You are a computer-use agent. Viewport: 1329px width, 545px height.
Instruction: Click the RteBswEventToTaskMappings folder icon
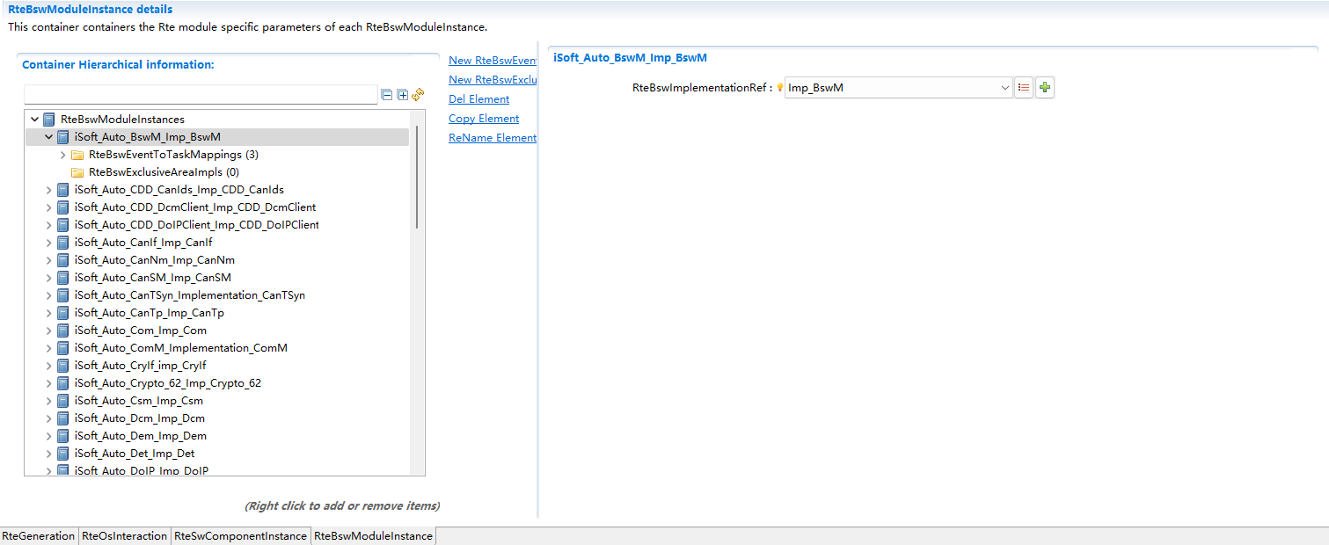pyautogui.click(x=77, y=155)
